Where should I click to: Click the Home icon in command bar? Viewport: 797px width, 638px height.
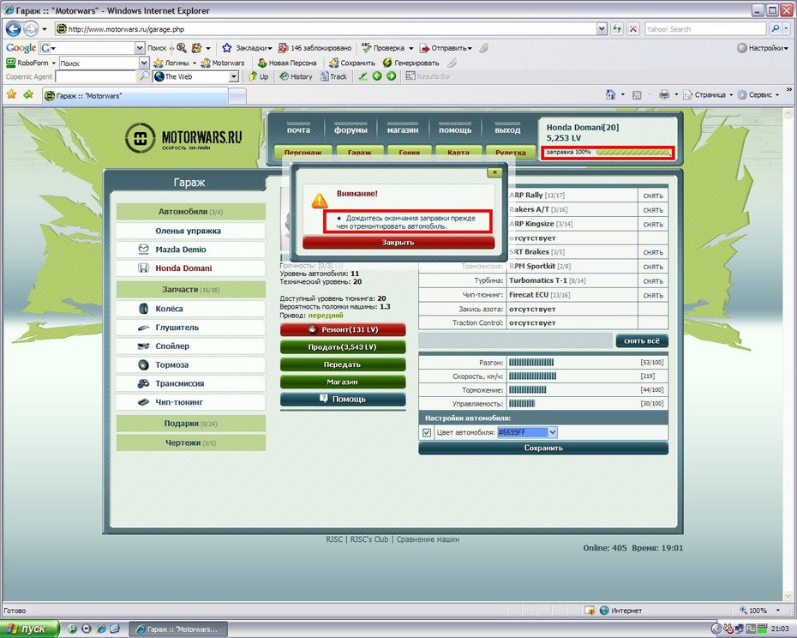coord(610,94)
